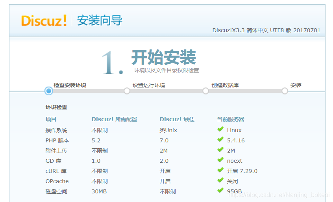Click the 安装 step label
This screenshot has width=333, height=202.
click(296, 85)
